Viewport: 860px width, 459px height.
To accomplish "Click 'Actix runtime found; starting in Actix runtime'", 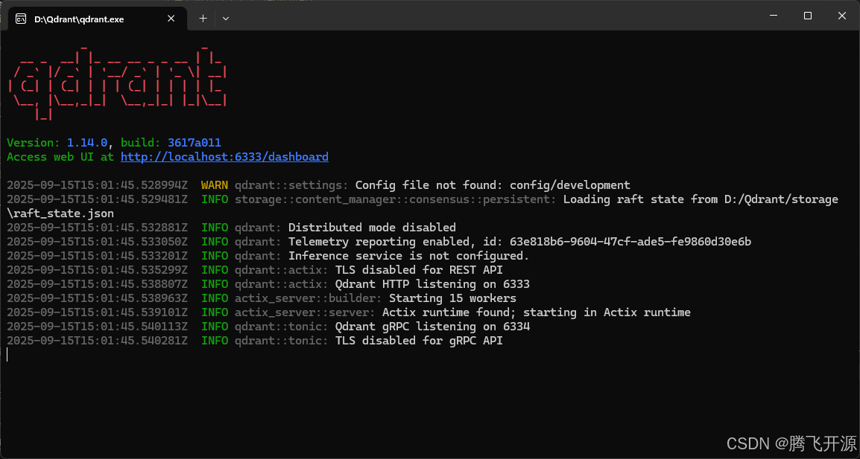I will pos(537,312).
